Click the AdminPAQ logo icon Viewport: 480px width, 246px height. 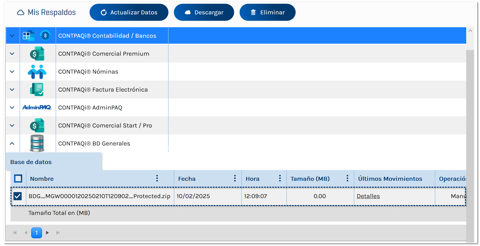37,107
